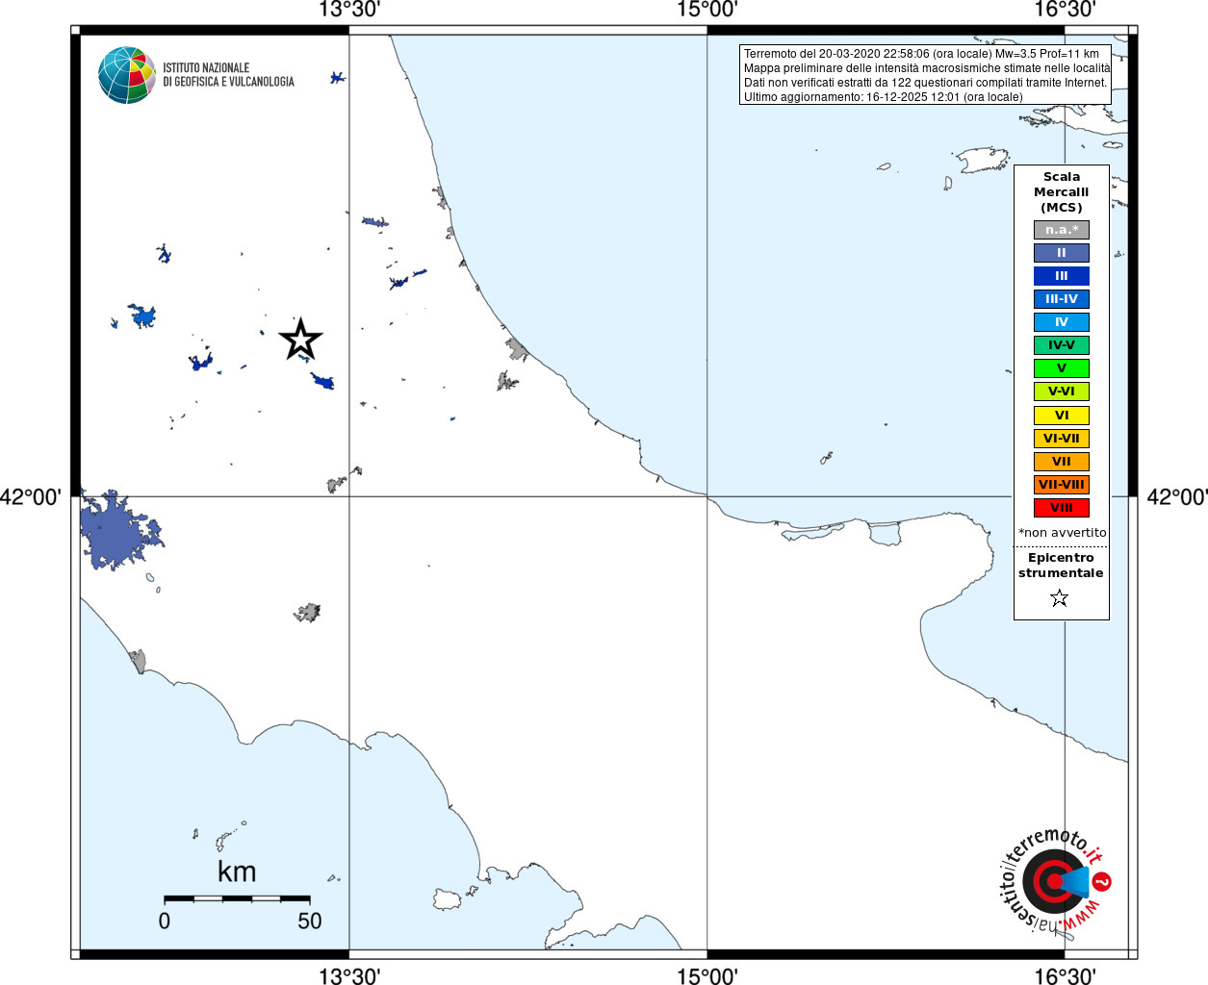Click the bottom 13°30' longitude label
Viewport: 1208px width, 985px height.
(349, 976)
